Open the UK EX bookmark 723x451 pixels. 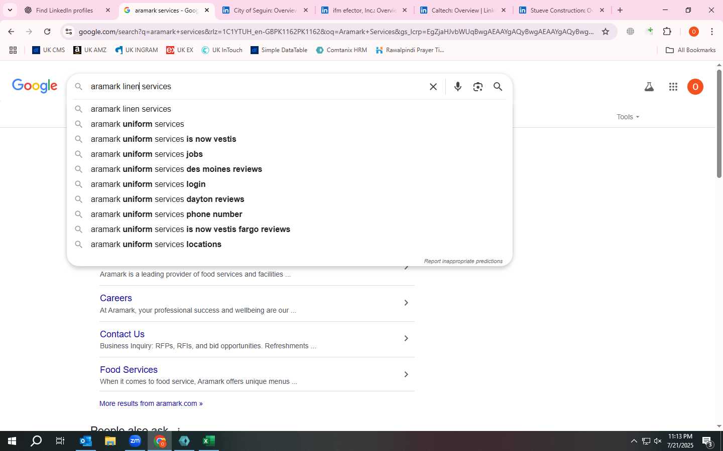click(180, 50)
